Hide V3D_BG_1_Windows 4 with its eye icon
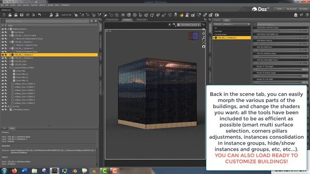Screen dimensions: 310x174 coord(2,58)
